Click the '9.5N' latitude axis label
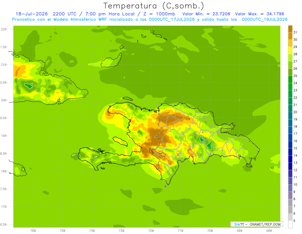 tap(4, 118)
